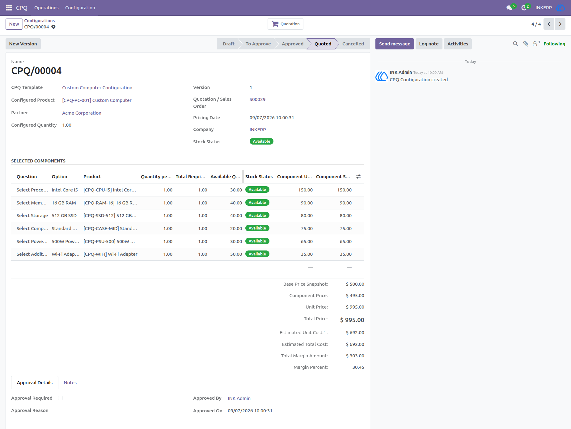The width and height of the screenshot is (571, 429).
Task: Open the Configurations breadcrumb link
Action: coord(40,21)
